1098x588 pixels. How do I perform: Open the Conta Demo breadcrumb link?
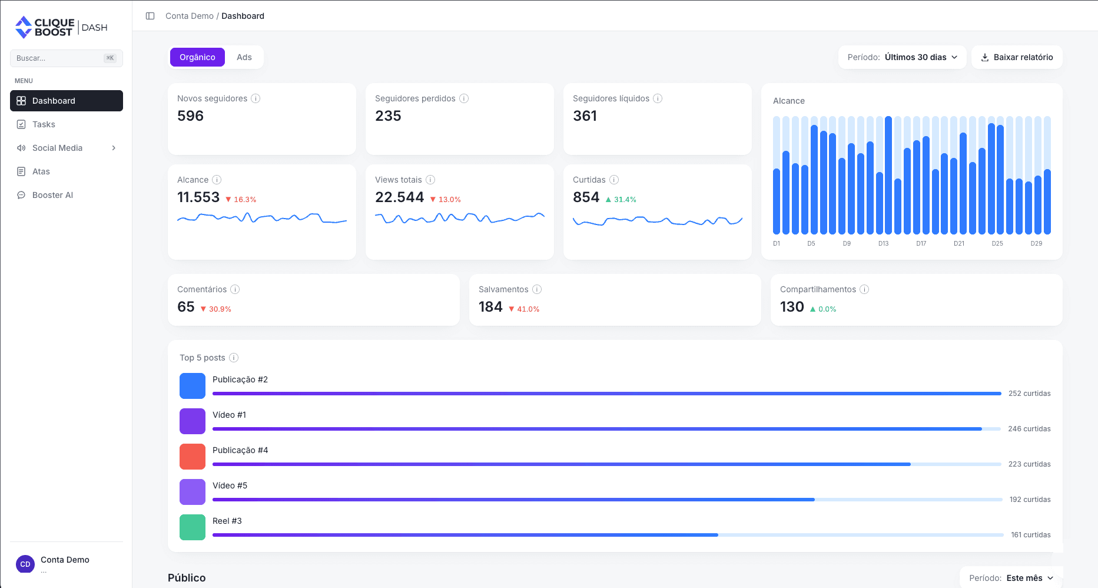(190, 16)
